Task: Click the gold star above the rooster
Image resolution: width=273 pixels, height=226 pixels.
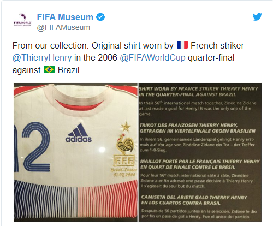Action: (x=126, y=127)
